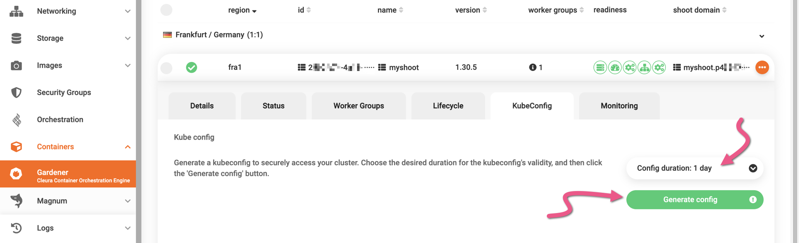Click the info icon on Generate config button

coord(752,200)
